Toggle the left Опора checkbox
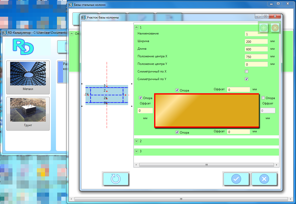Viewport: 296px width, 204px height. pyautogui.click(x=140, y=98)
